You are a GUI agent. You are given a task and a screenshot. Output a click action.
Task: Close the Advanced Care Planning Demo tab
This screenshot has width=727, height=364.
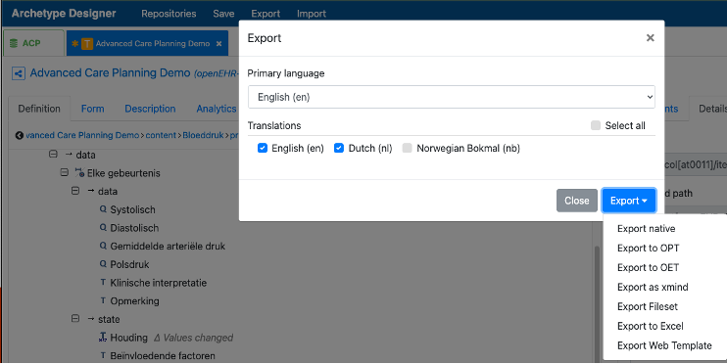click(x=218, y=43)
